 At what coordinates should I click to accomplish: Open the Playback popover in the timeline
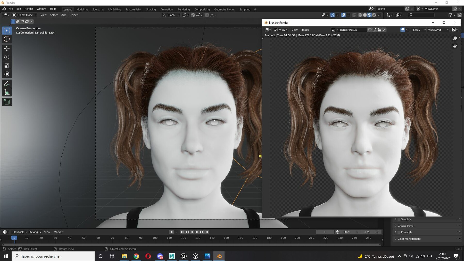pyautogui.click(x=20, y=232)
